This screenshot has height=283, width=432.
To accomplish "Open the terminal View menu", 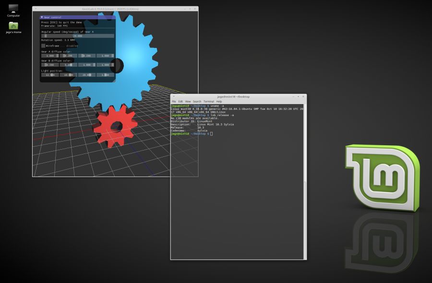I will point(188,102).
